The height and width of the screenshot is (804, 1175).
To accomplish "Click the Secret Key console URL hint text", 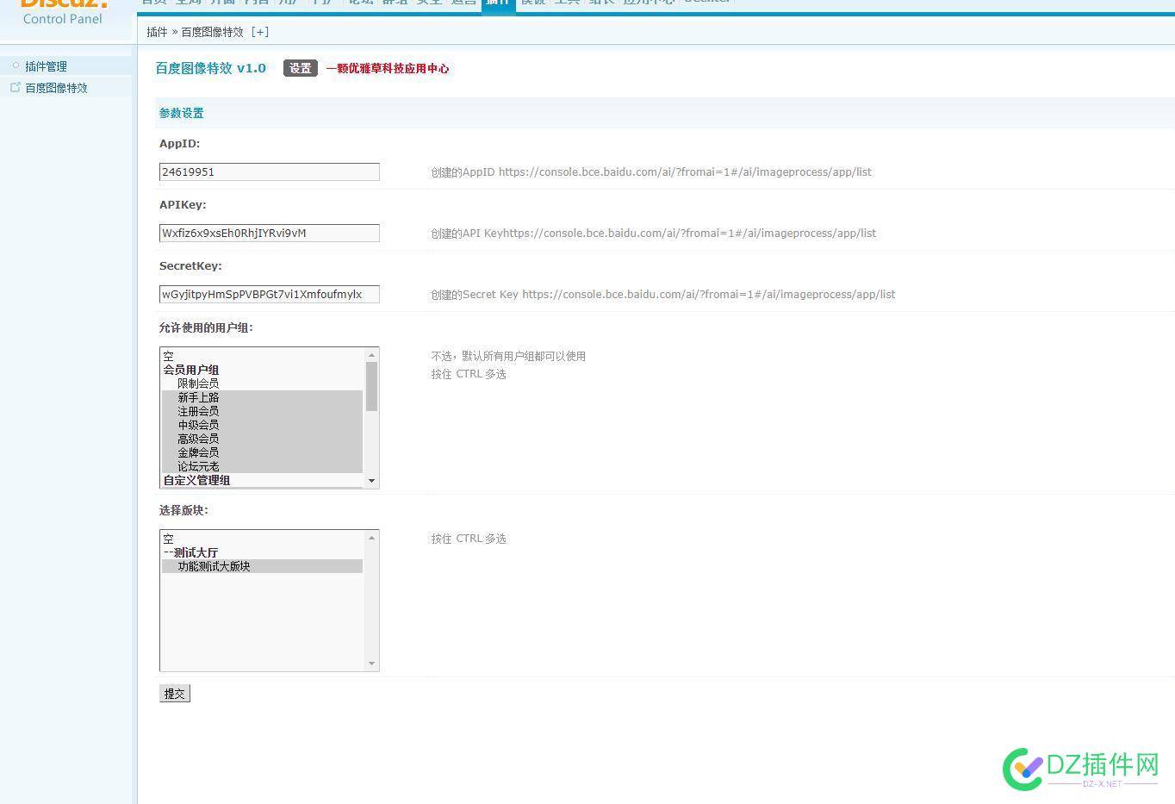I will click(663, 295).
